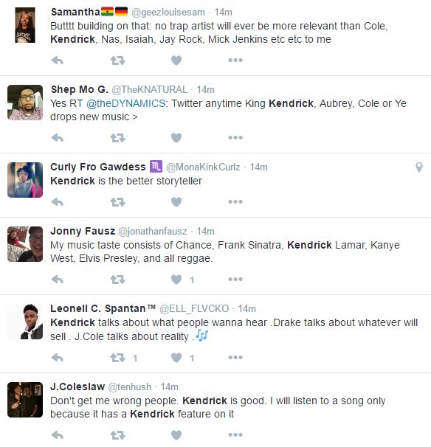The image size is (431, 447).
Task: Open the 14m timestamp on J.Coleslaw's tweet
Action: click(170, 387)
